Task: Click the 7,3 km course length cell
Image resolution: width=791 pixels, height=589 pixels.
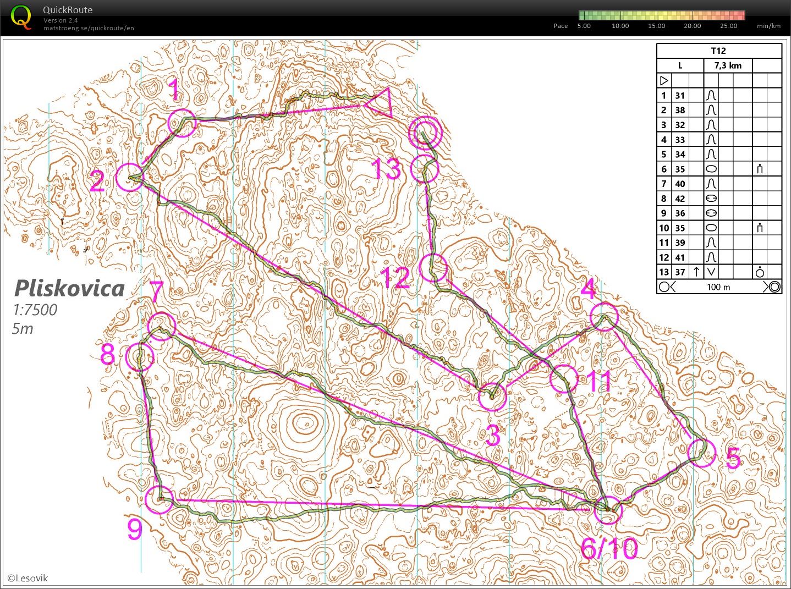Action: pyautogui.click(x=728, y=65)
